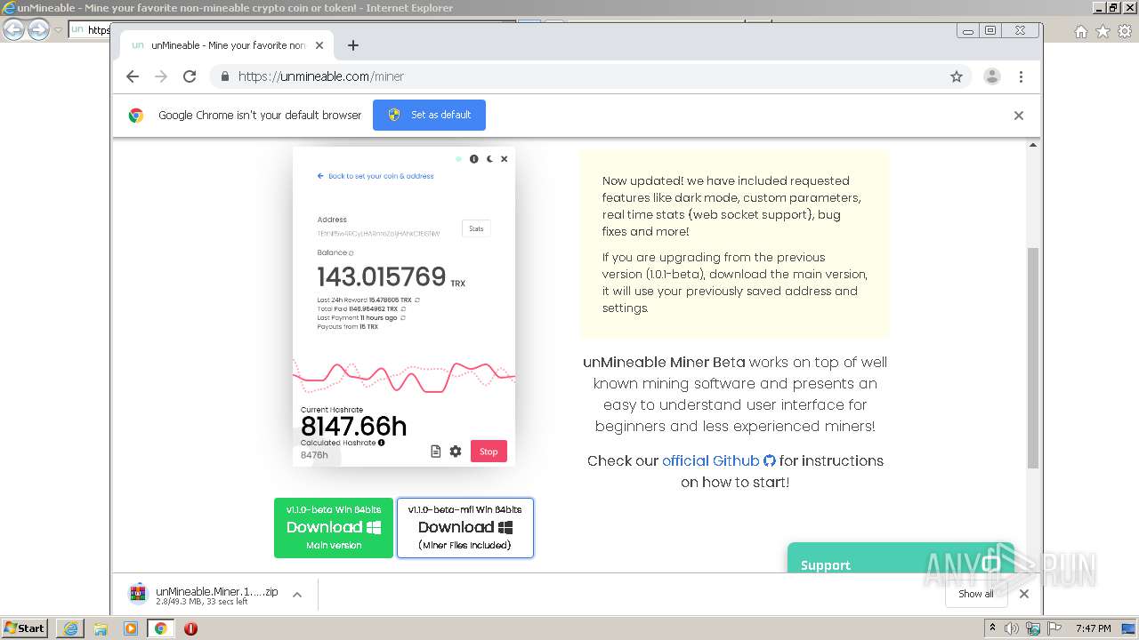Image resolution: width=1139 pixels, height=640 pixels.
Task: Go back in Chrome
Action: pyautogui.click(x=133, y=76)
